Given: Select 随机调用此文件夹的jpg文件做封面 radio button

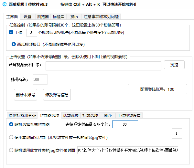Looking at the screenshot, I should tap(11, 150).
